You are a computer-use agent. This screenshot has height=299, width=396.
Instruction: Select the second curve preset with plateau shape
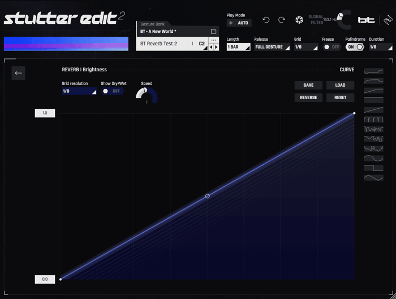[373, 81]
